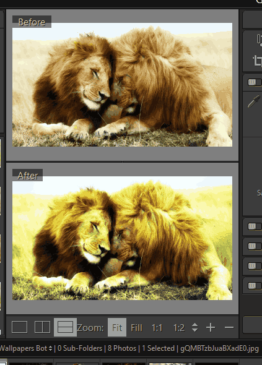The height and width of the screenshot is (365, 262).
Task: Click the 8 Photos status text
Action: (122, 348)
